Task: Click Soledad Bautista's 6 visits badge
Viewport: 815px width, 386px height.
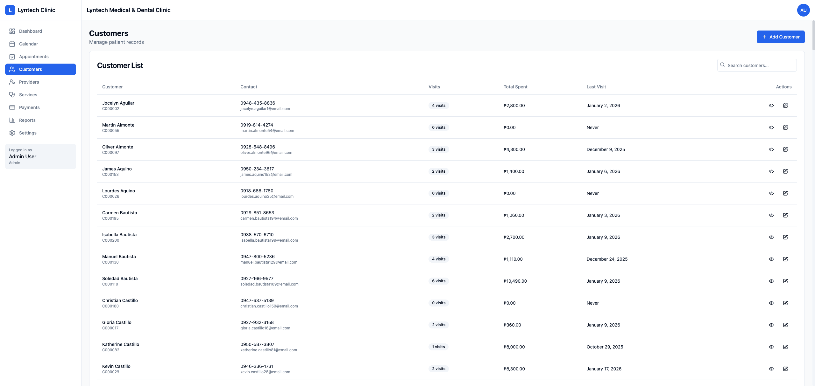Action: point(439,281)
